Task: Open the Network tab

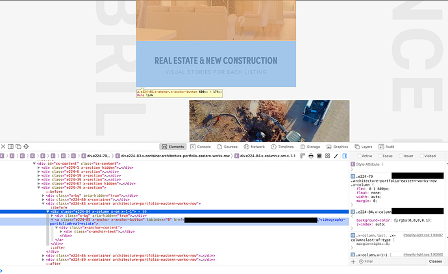Action: [x=255, y=147]
